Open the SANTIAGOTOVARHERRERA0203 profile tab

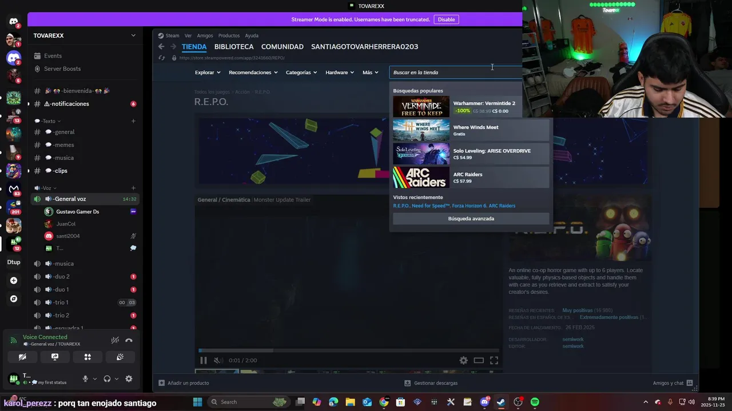364,47
